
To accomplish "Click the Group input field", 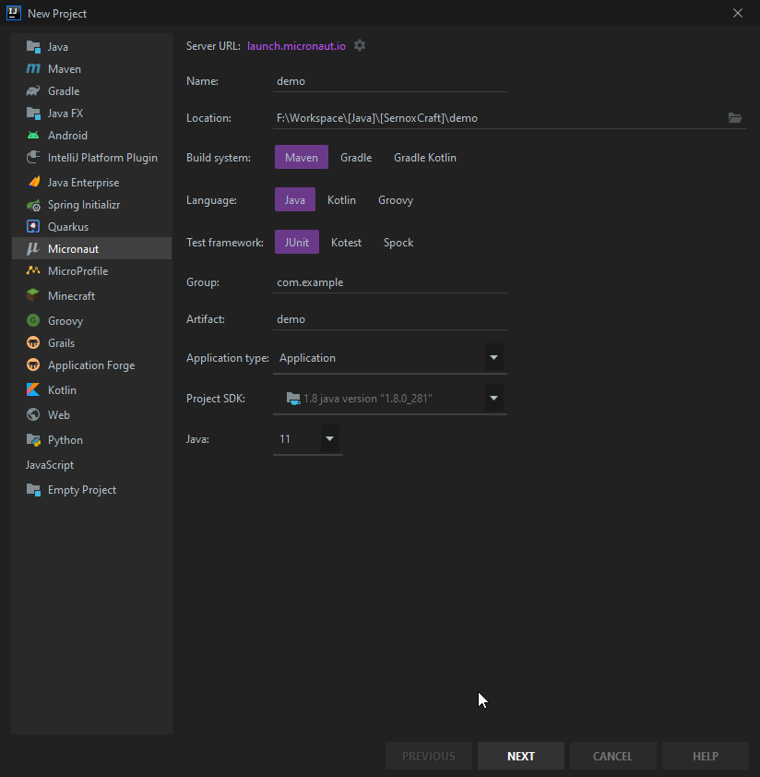I will coord(390,282).
